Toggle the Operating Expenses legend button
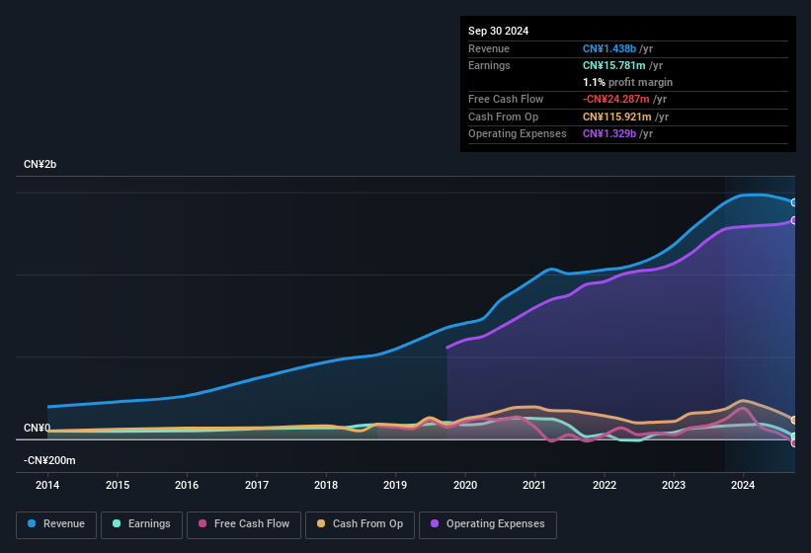811x553 pixels. click(x=488, y=524)
